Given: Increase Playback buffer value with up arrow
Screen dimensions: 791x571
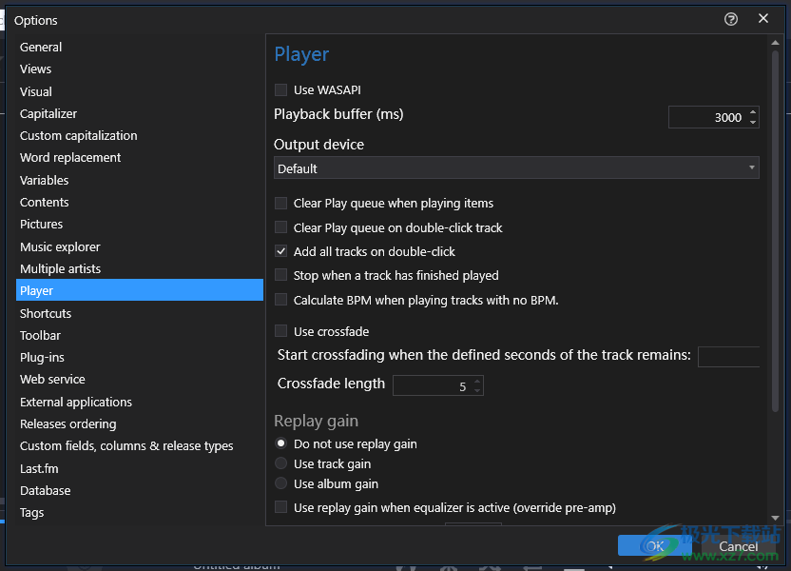Looking at the screenshot, I should coord(753,112).
